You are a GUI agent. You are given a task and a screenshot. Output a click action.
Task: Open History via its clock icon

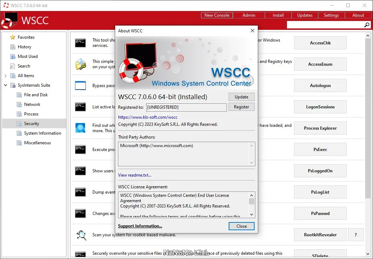(x=12, y=47)
